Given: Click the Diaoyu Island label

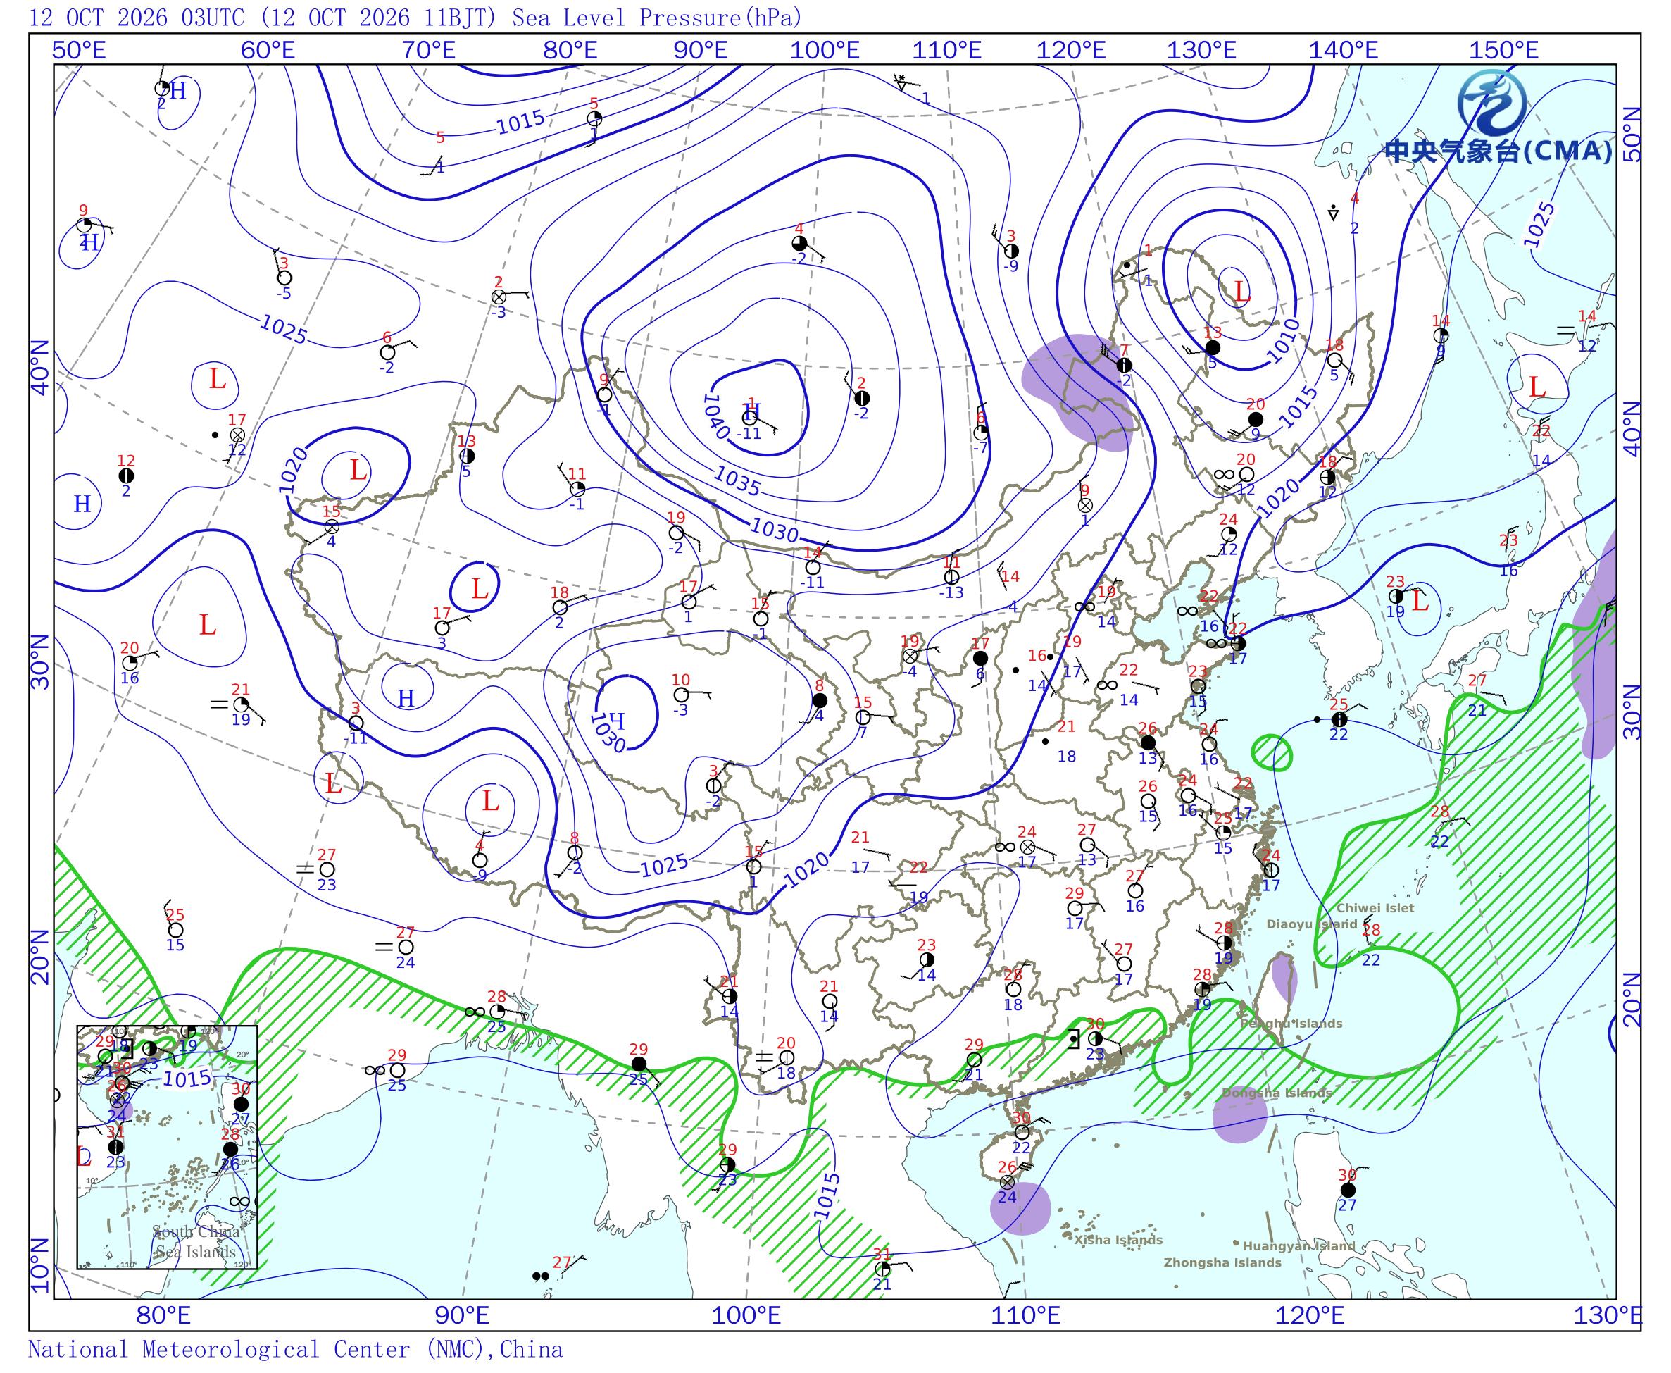Looking at the screenshot, I should tap(1311, 924).
